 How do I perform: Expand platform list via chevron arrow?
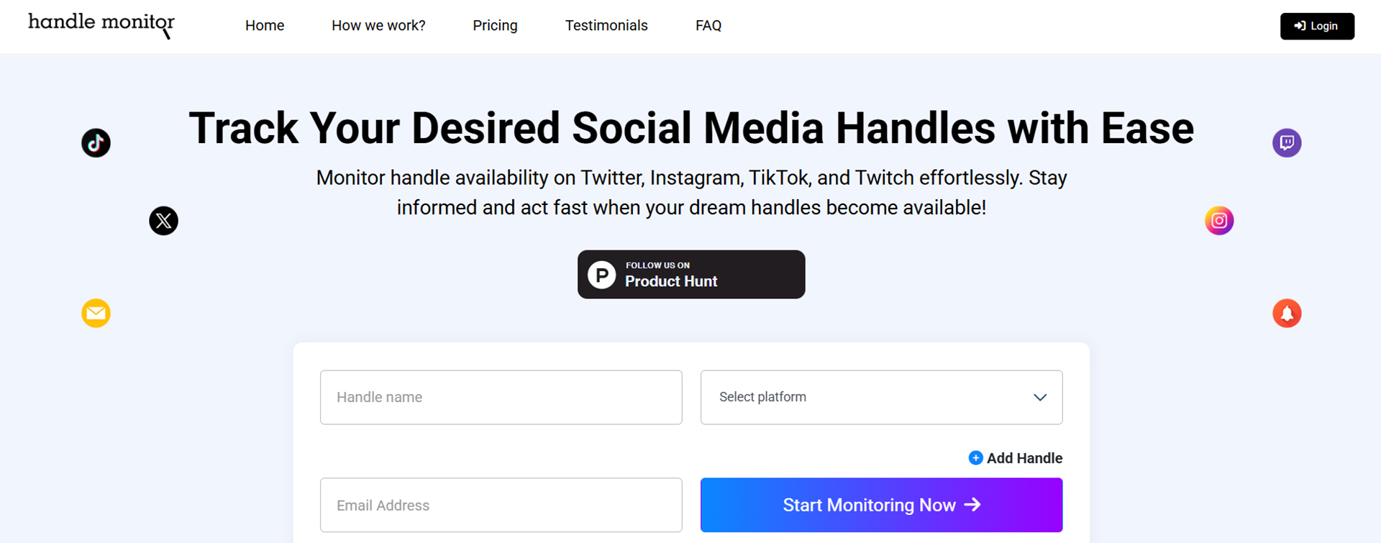1039,398
